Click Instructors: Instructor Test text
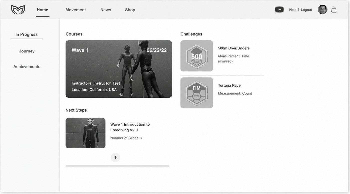The height and width of the screenshot is (194, 350). click(96, 83)
